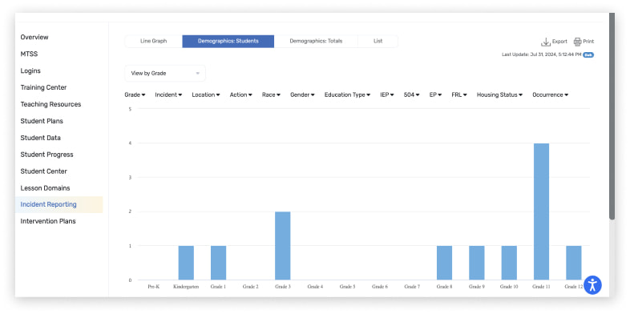Viewport: 630px width, 314px height.
Task: Click the Grade 12 bar
Action: [x=574, y=263]
